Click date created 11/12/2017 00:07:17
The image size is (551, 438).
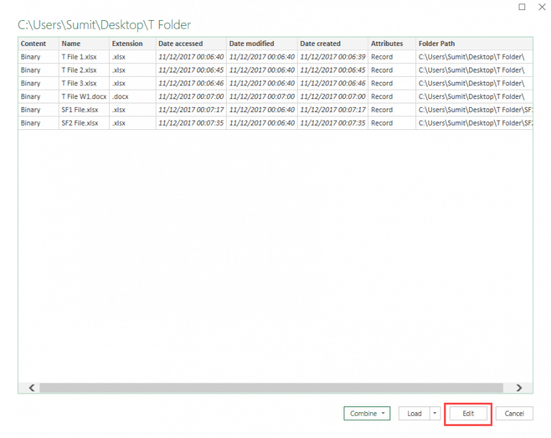[333, 110]
